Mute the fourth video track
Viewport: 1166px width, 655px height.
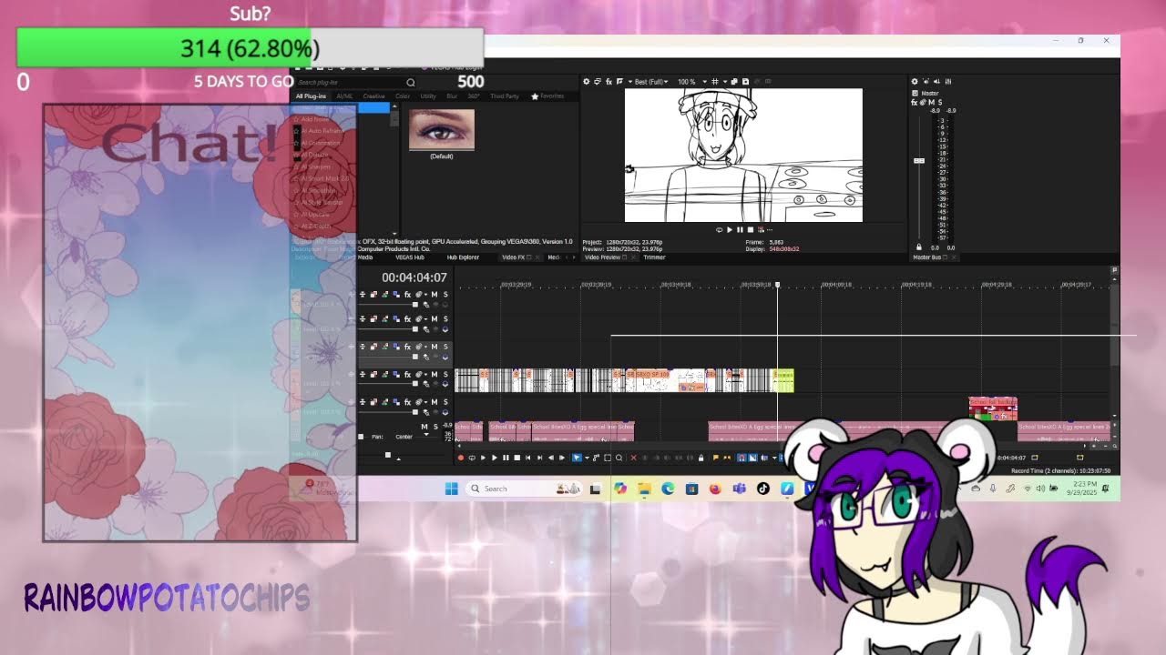pyautogui.click(x=435, y=375)
